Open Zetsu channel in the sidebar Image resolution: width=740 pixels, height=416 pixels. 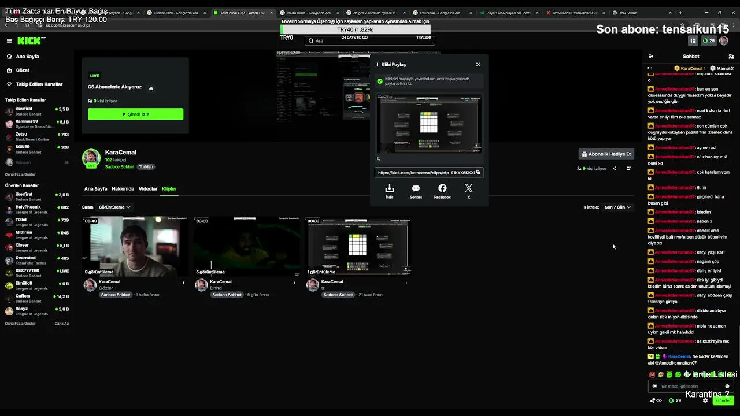(36, 136)
